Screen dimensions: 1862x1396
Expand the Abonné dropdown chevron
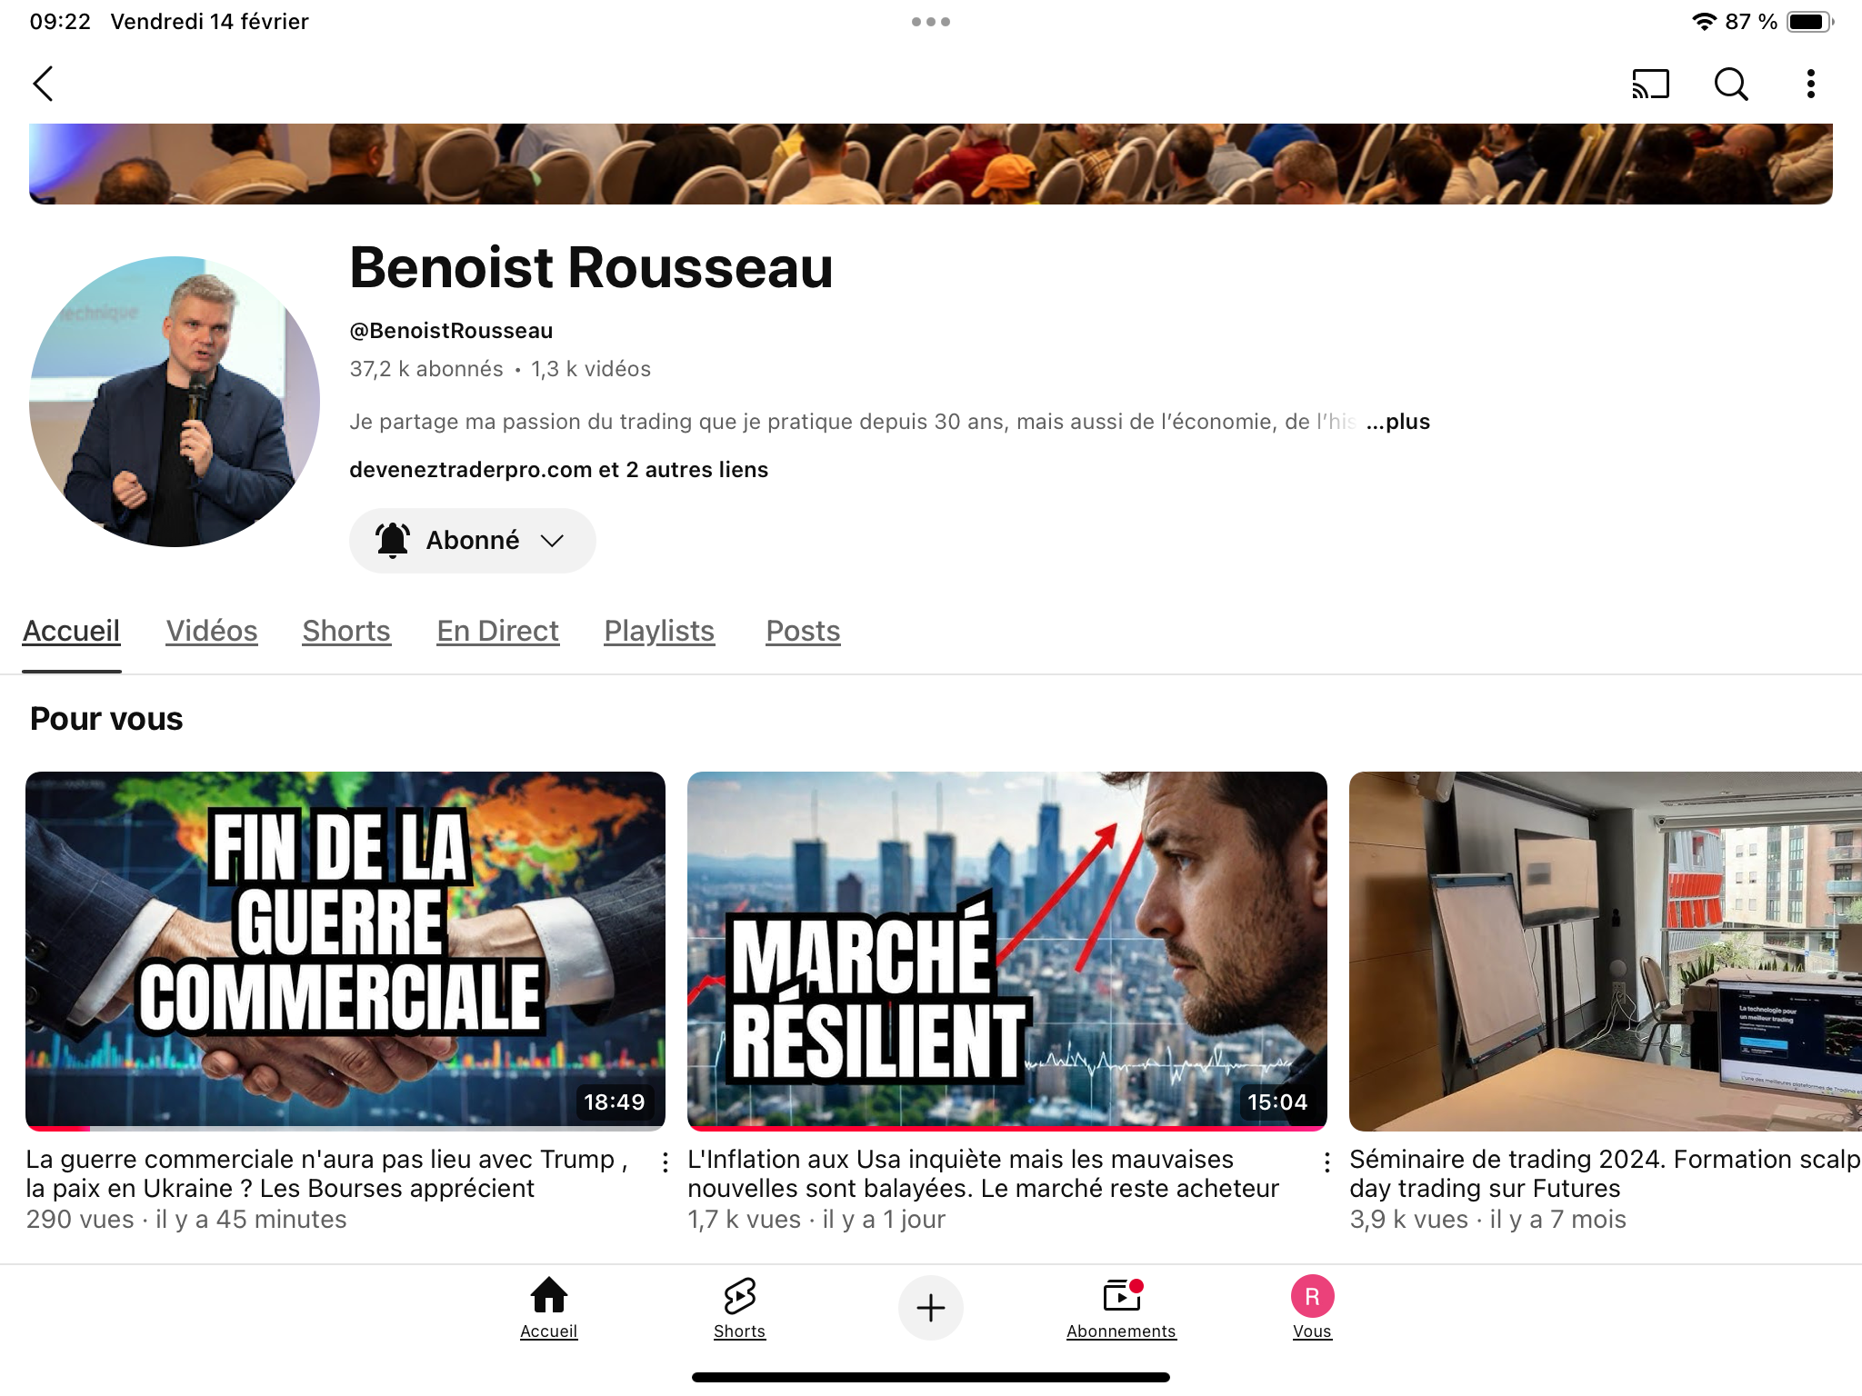point(552,541)
